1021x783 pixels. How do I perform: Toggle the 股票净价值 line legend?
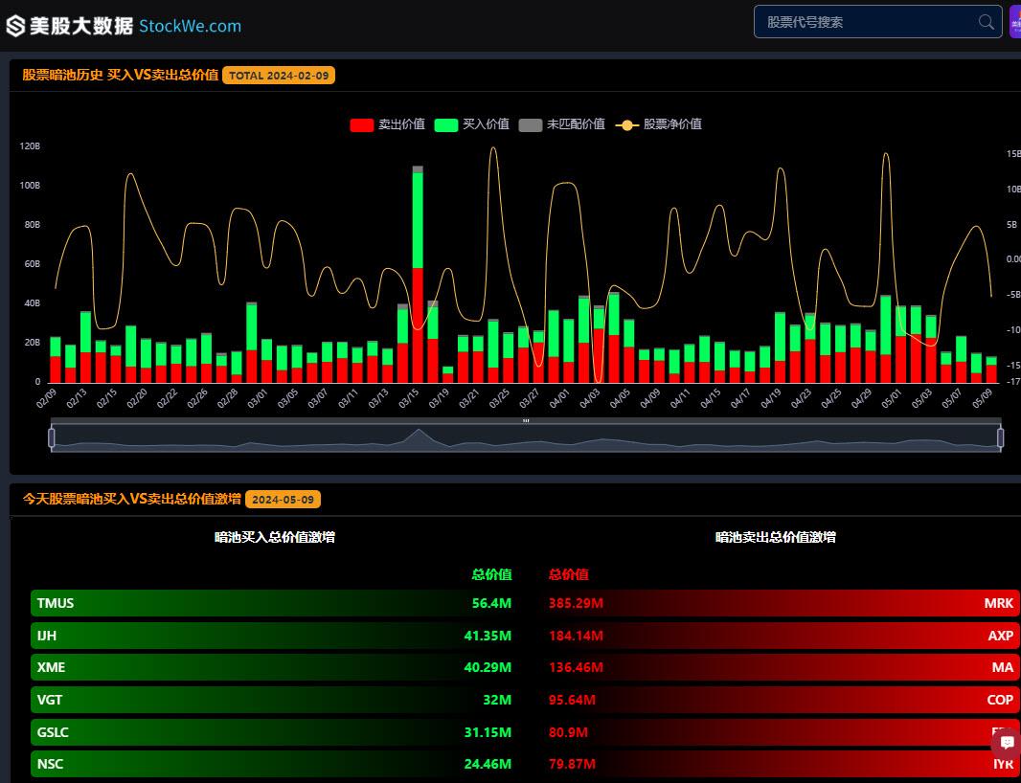point(658,124)
